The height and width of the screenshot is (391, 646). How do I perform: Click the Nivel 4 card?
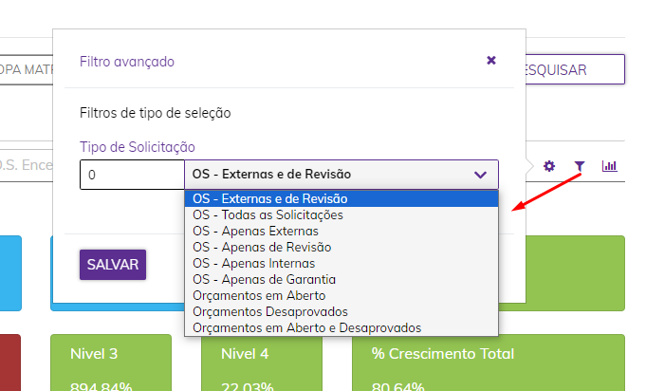(x=261, y=363)
